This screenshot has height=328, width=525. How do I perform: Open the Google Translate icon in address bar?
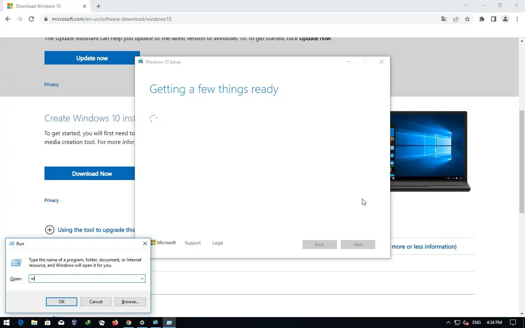point(444,19)
